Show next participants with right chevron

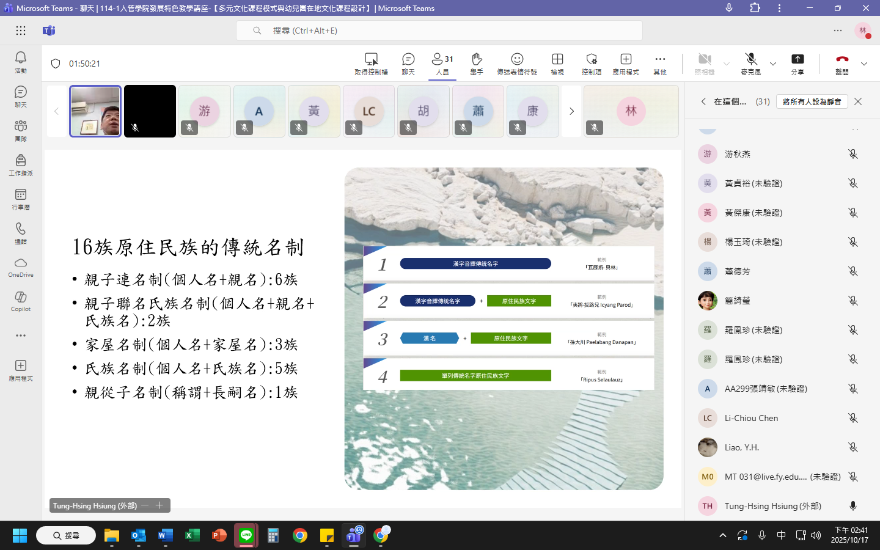tap(571, 111)
